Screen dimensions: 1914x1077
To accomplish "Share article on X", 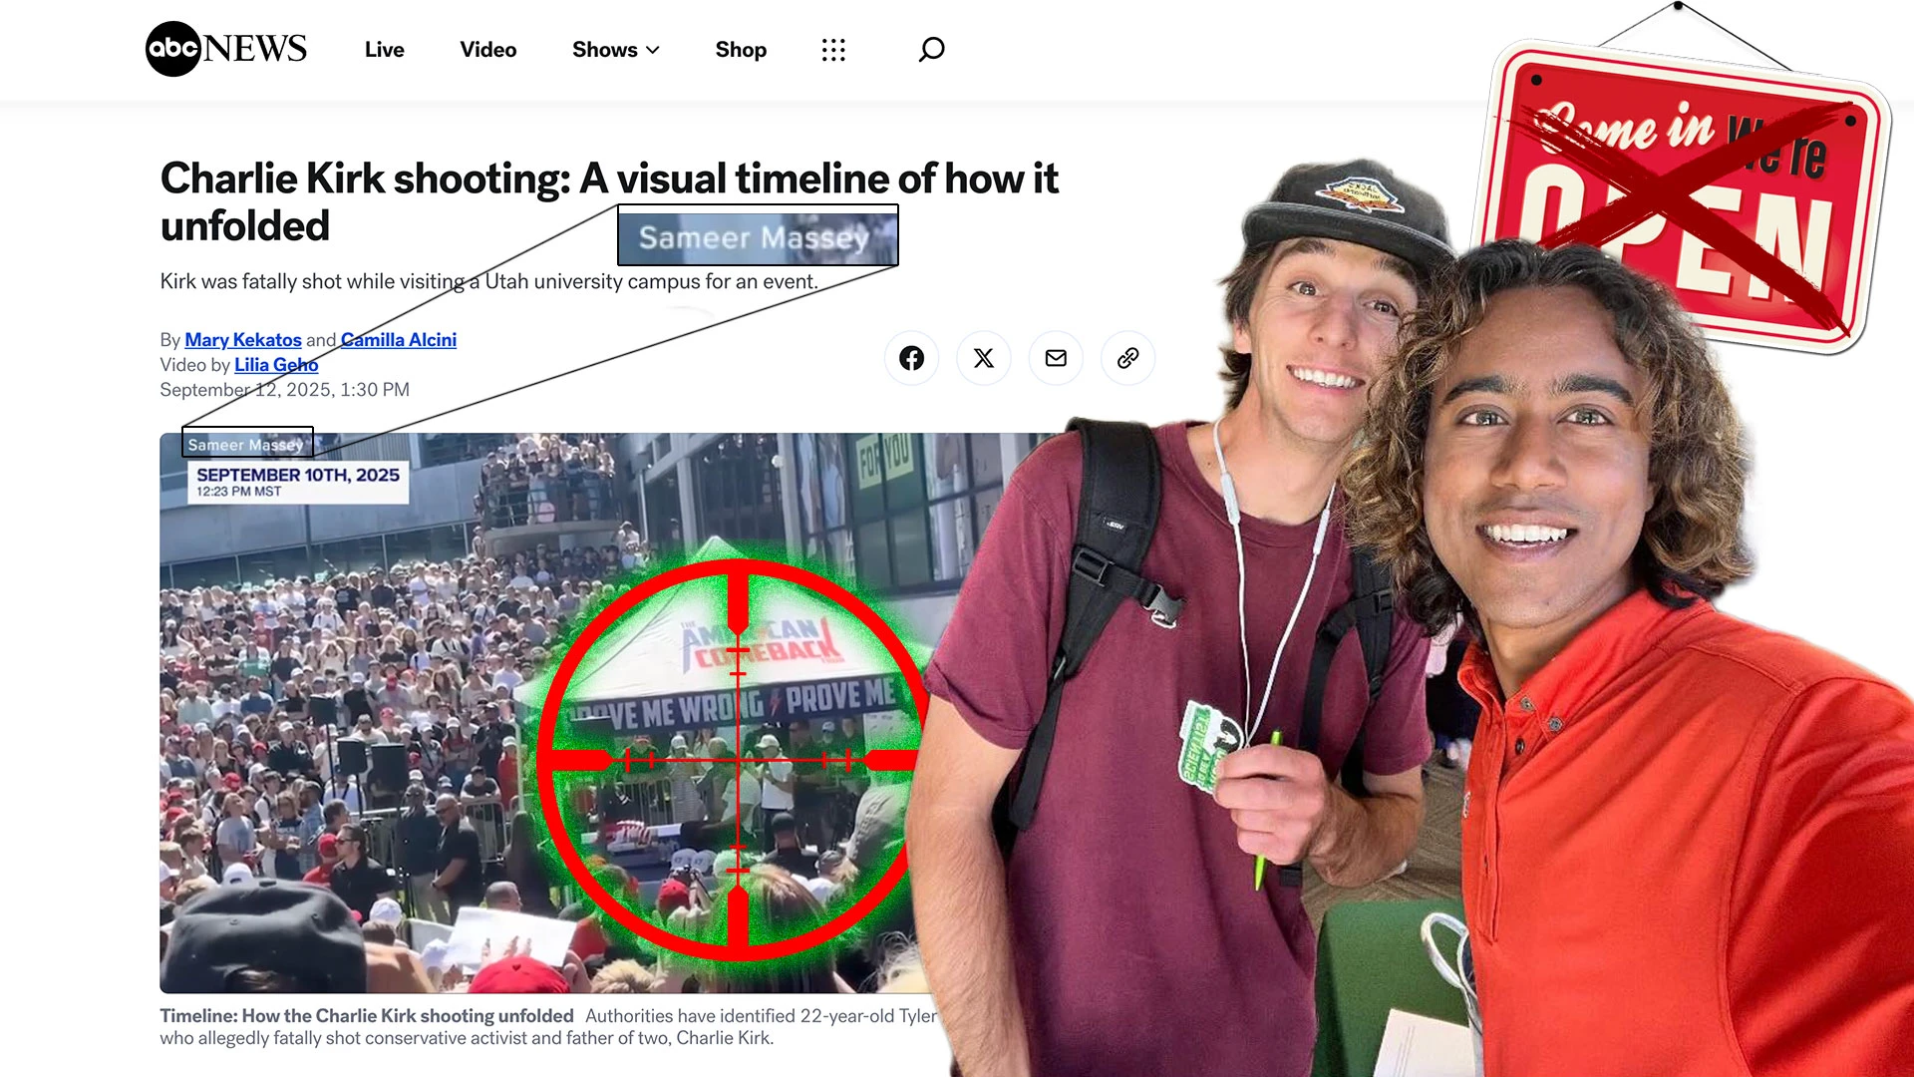I will pyautogui.click(x=984, y=358).
